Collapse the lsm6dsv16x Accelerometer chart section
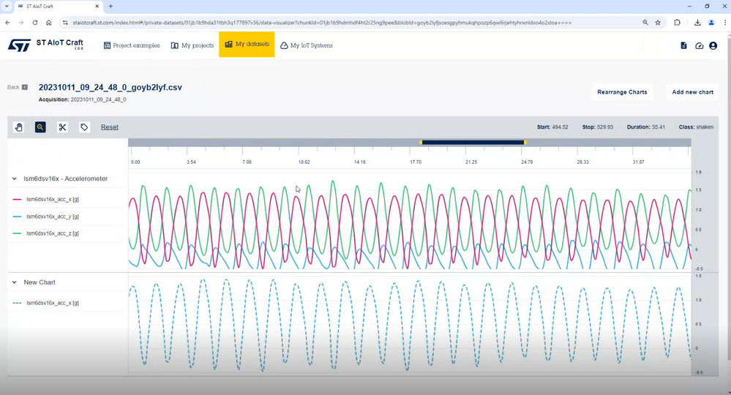This screenshot has width=731, height=395. click(15, 178)
